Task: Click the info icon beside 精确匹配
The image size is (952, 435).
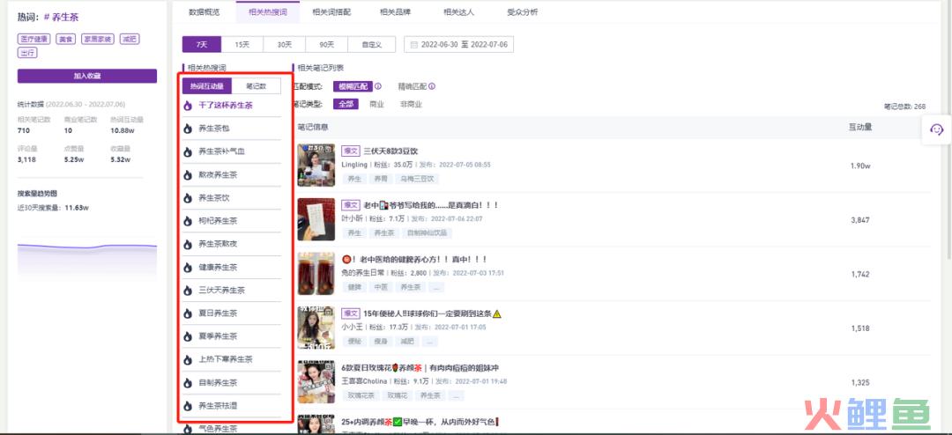Action: coord(432,87)
